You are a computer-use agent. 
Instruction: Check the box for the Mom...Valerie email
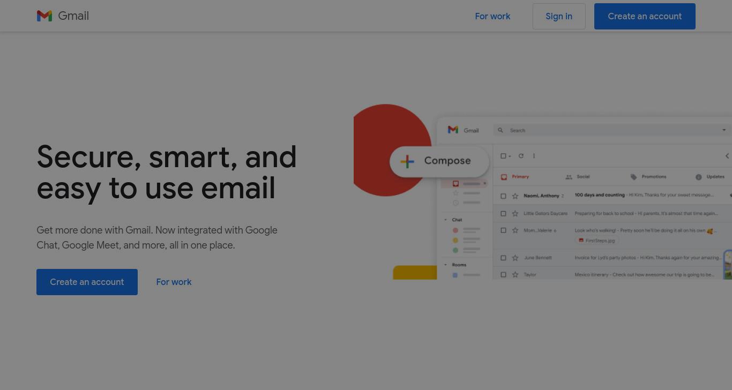tap(503, 230)
